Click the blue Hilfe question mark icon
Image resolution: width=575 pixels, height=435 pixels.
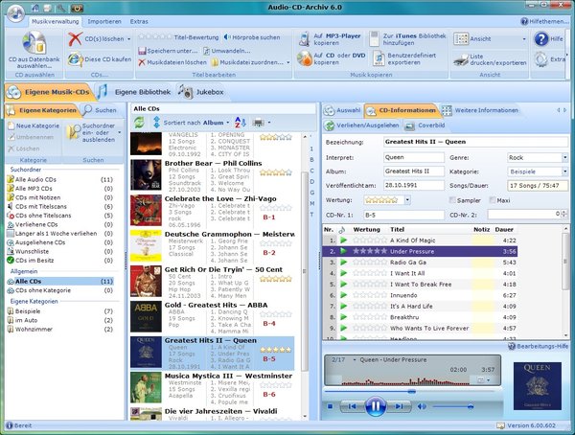(541, 38)
